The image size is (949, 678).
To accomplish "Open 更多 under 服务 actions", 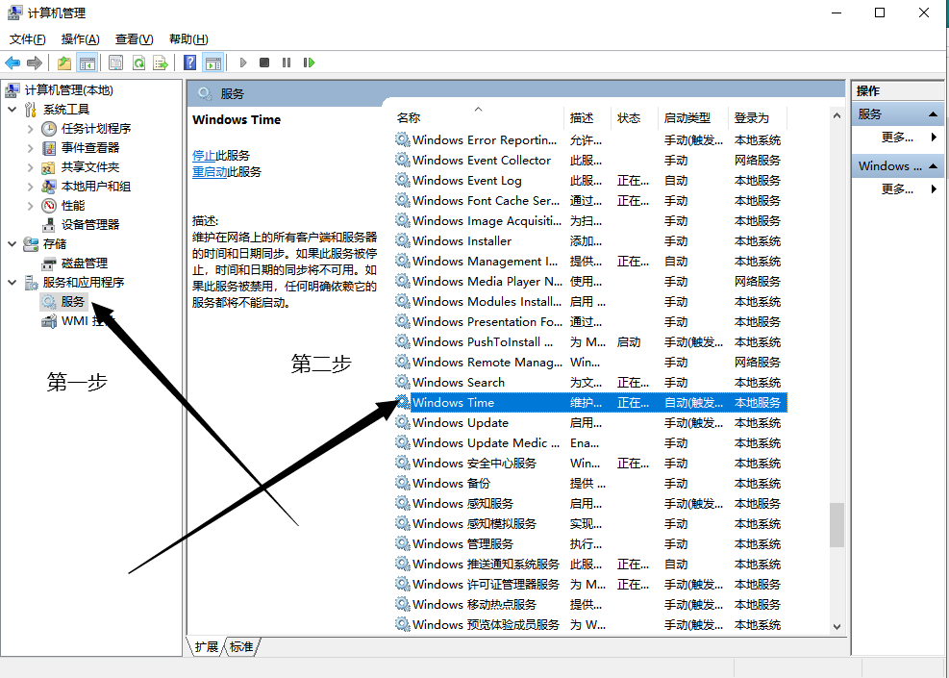I will (897, 138).
